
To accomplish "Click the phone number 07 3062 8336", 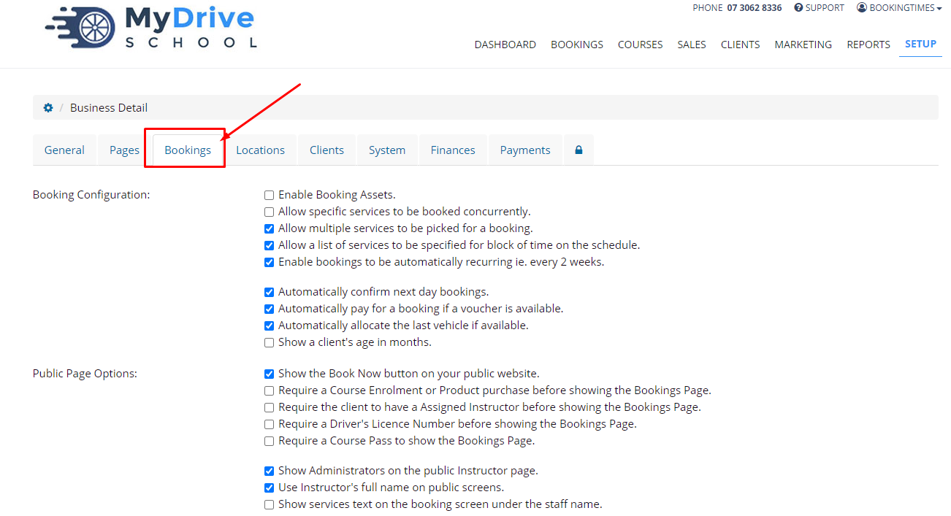I will 755,8.
